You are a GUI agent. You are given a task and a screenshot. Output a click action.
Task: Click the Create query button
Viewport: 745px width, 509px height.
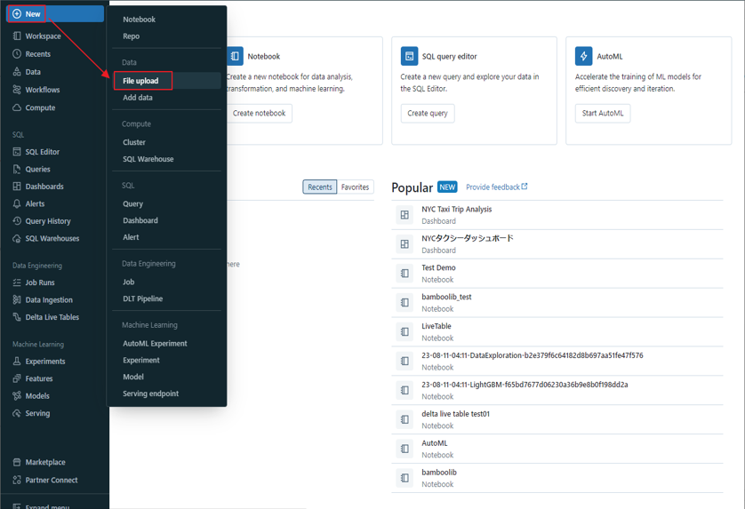click(x=428, y=114)
